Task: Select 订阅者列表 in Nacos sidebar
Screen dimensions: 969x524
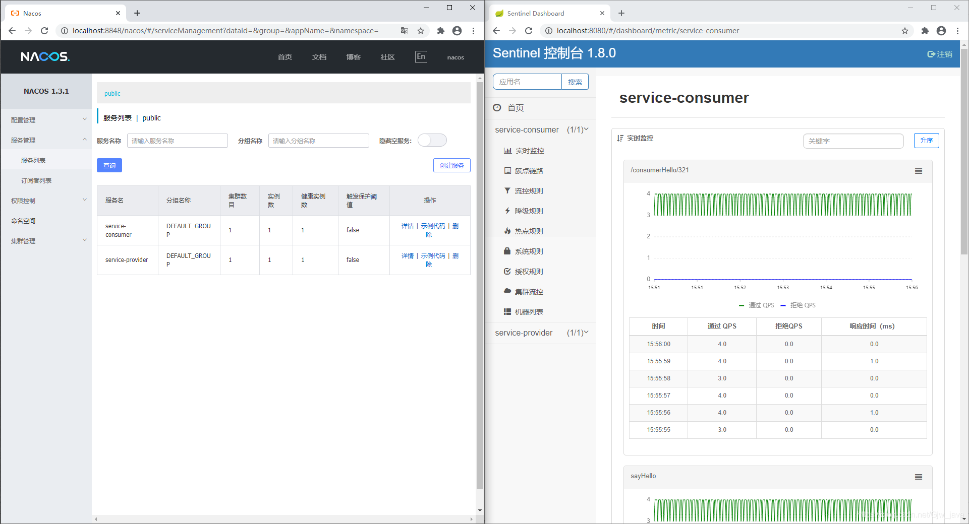Action: pyautogui.click(x=36, y=180)
